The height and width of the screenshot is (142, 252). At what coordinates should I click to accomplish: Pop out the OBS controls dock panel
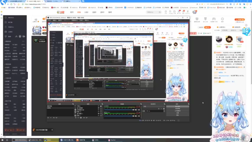188,104
